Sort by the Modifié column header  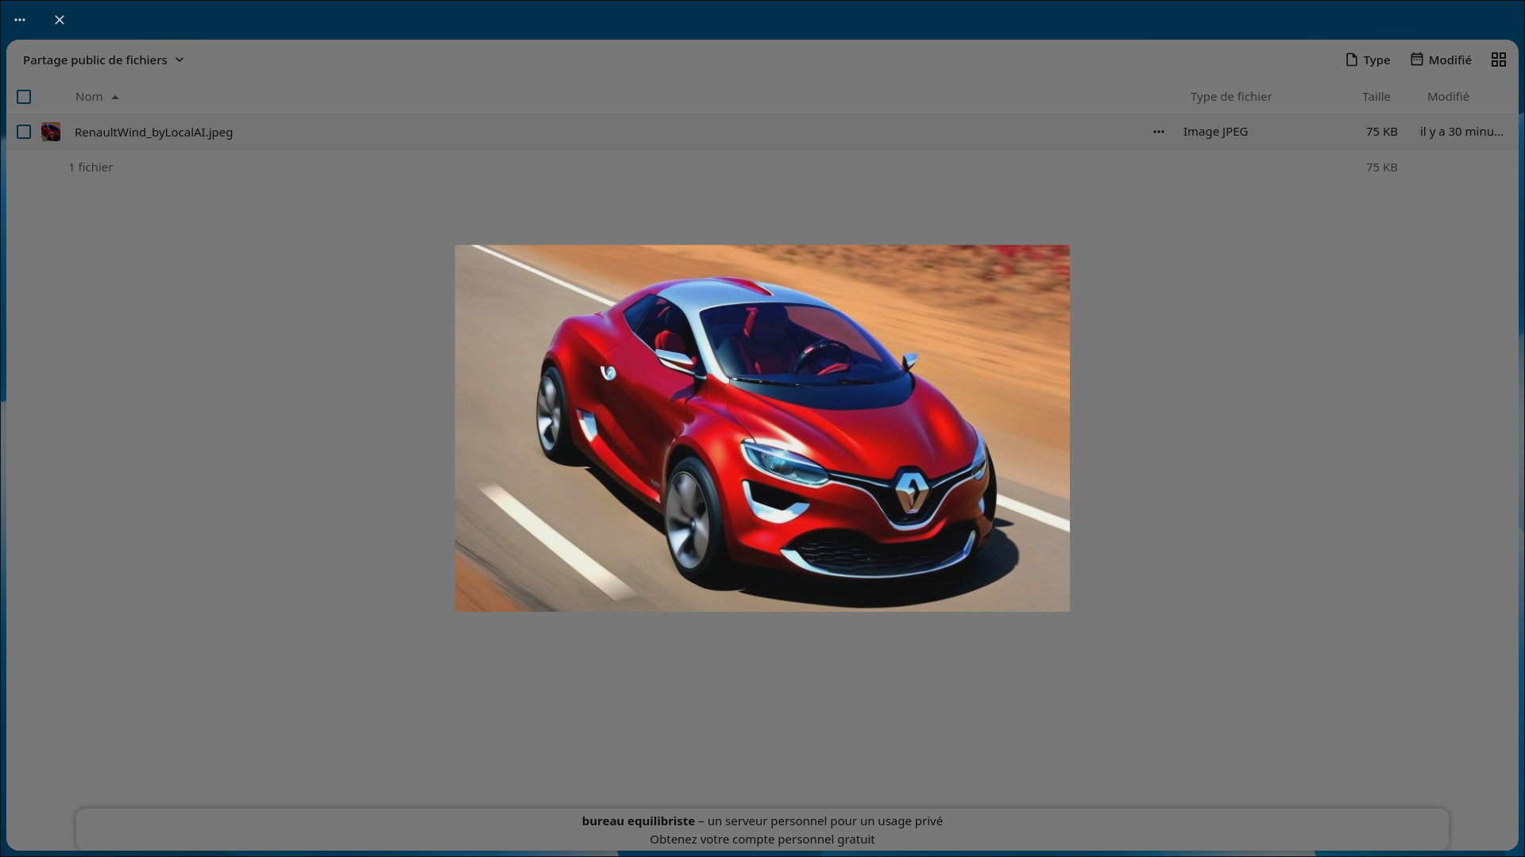(x=1448, y=97)
